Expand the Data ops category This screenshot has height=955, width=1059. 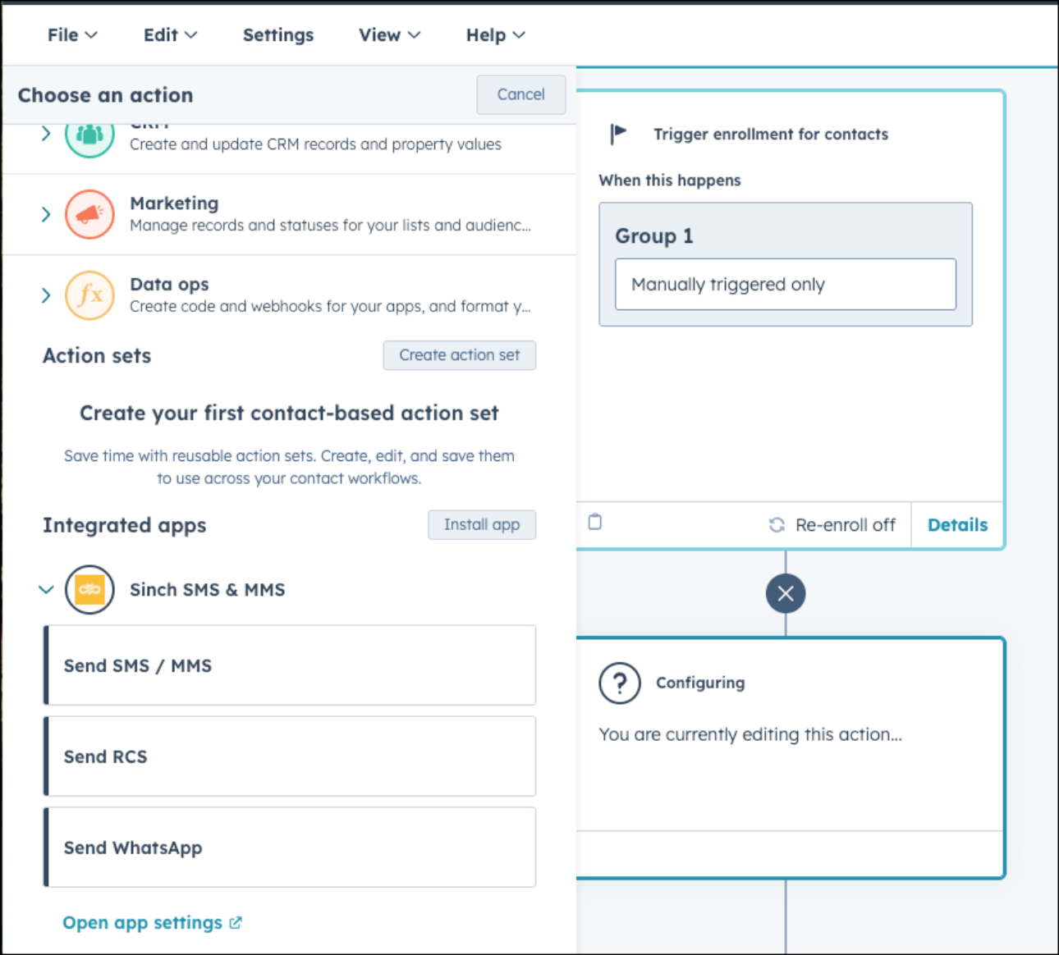click(46, 295)
